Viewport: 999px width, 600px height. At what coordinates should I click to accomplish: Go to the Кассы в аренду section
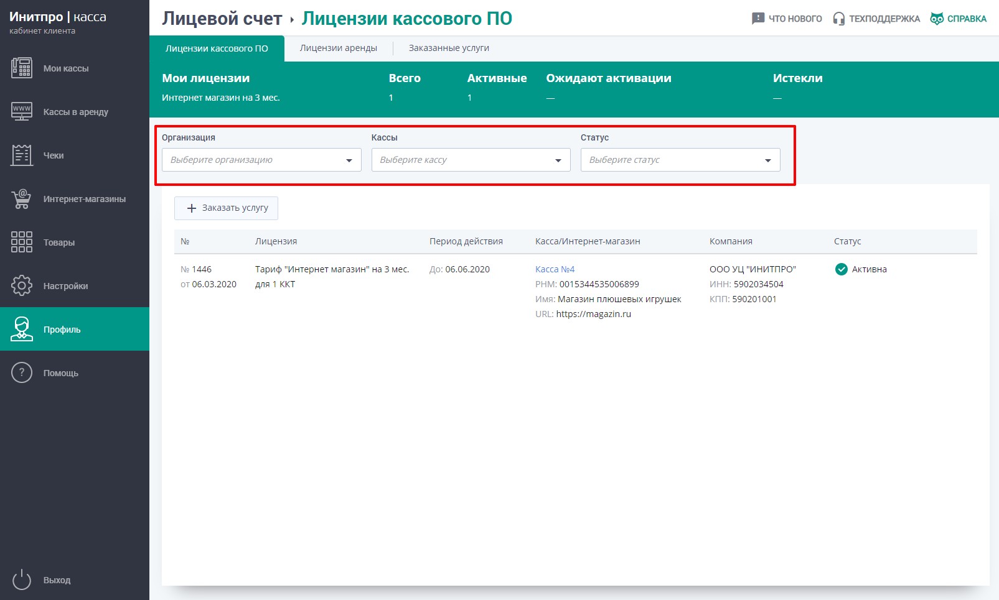(x=76, y=112)
